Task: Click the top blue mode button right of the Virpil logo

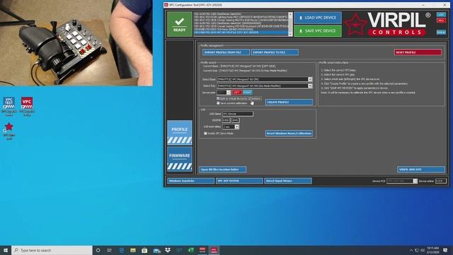Action: pyautogui.click(x=441, y=14)
